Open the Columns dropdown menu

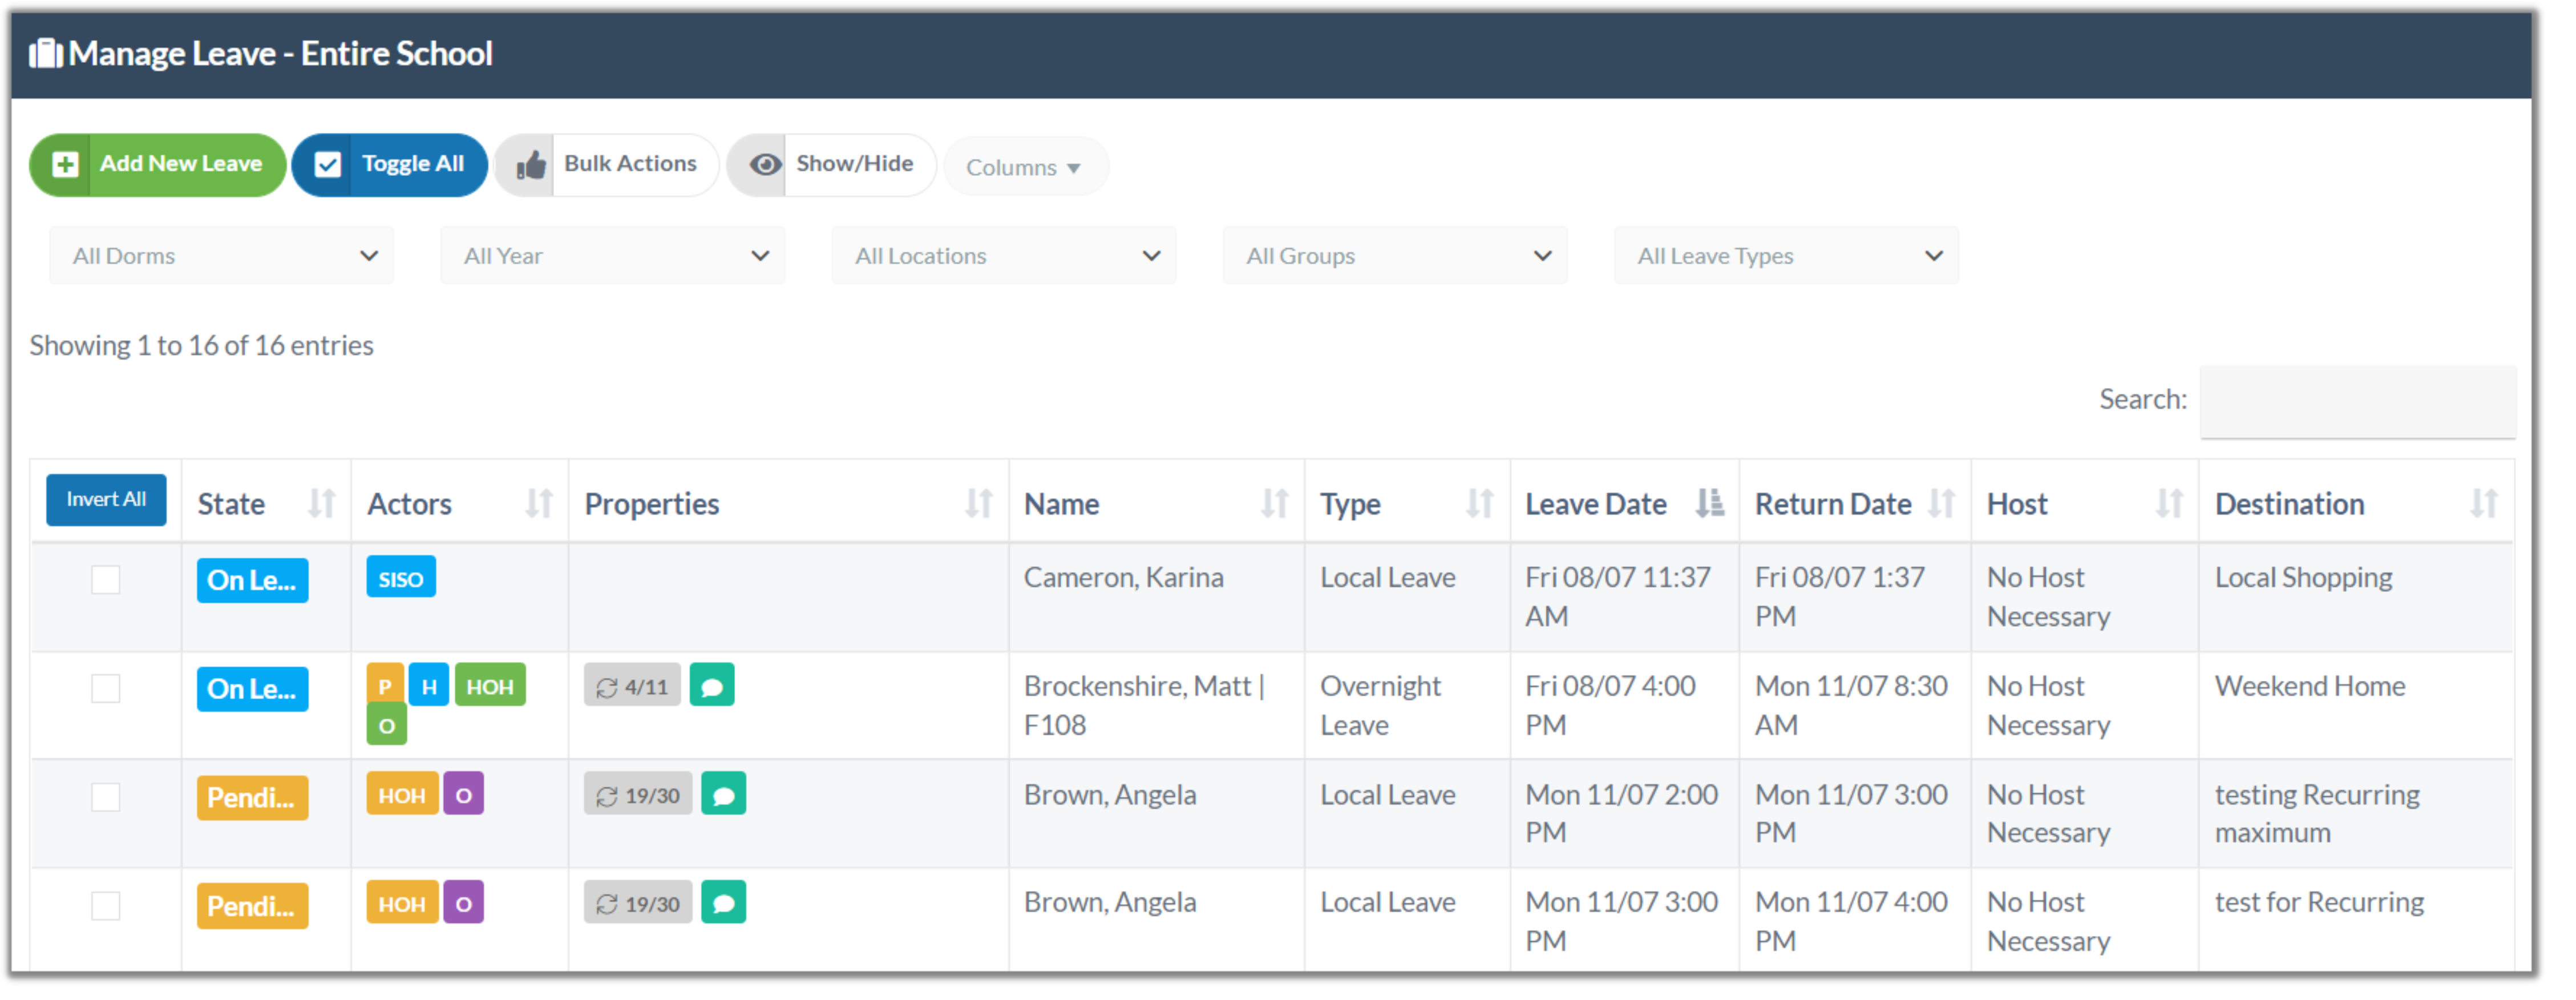click(1023, 167)
